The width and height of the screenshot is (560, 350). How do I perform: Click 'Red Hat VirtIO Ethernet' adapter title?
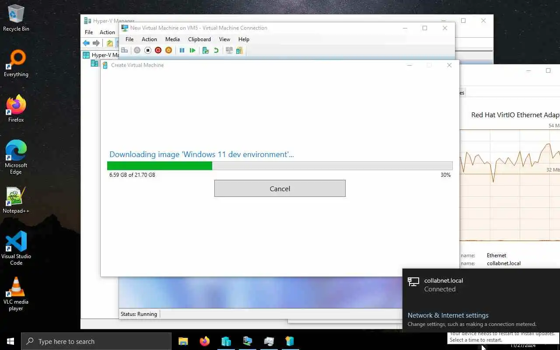pos(515,115)
